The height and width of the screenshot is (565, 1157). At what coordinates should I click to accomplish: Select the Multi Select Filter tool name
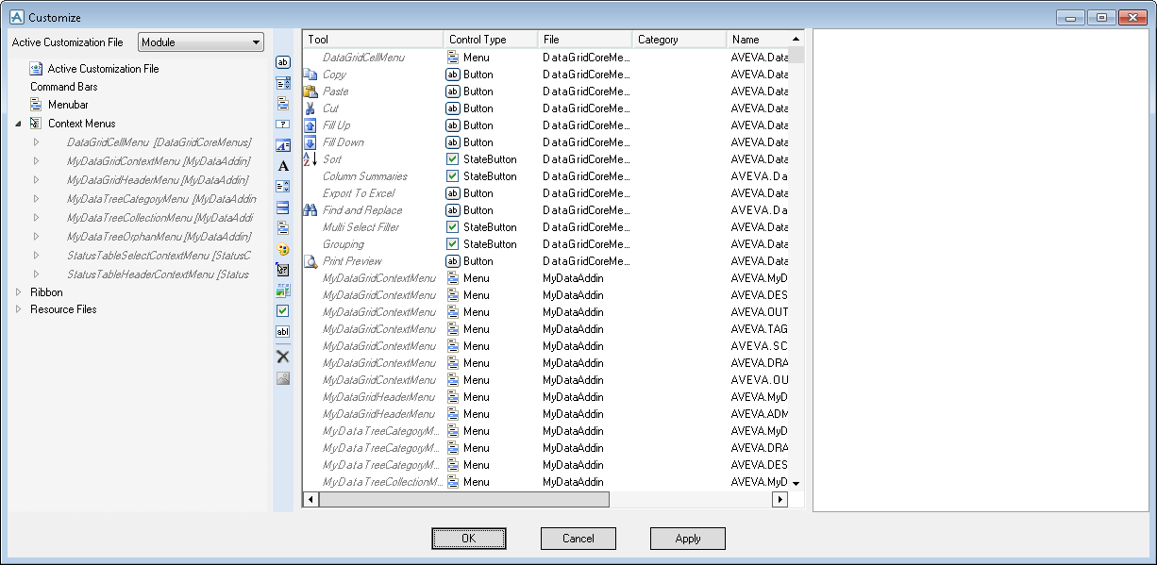tap(361, 227)
